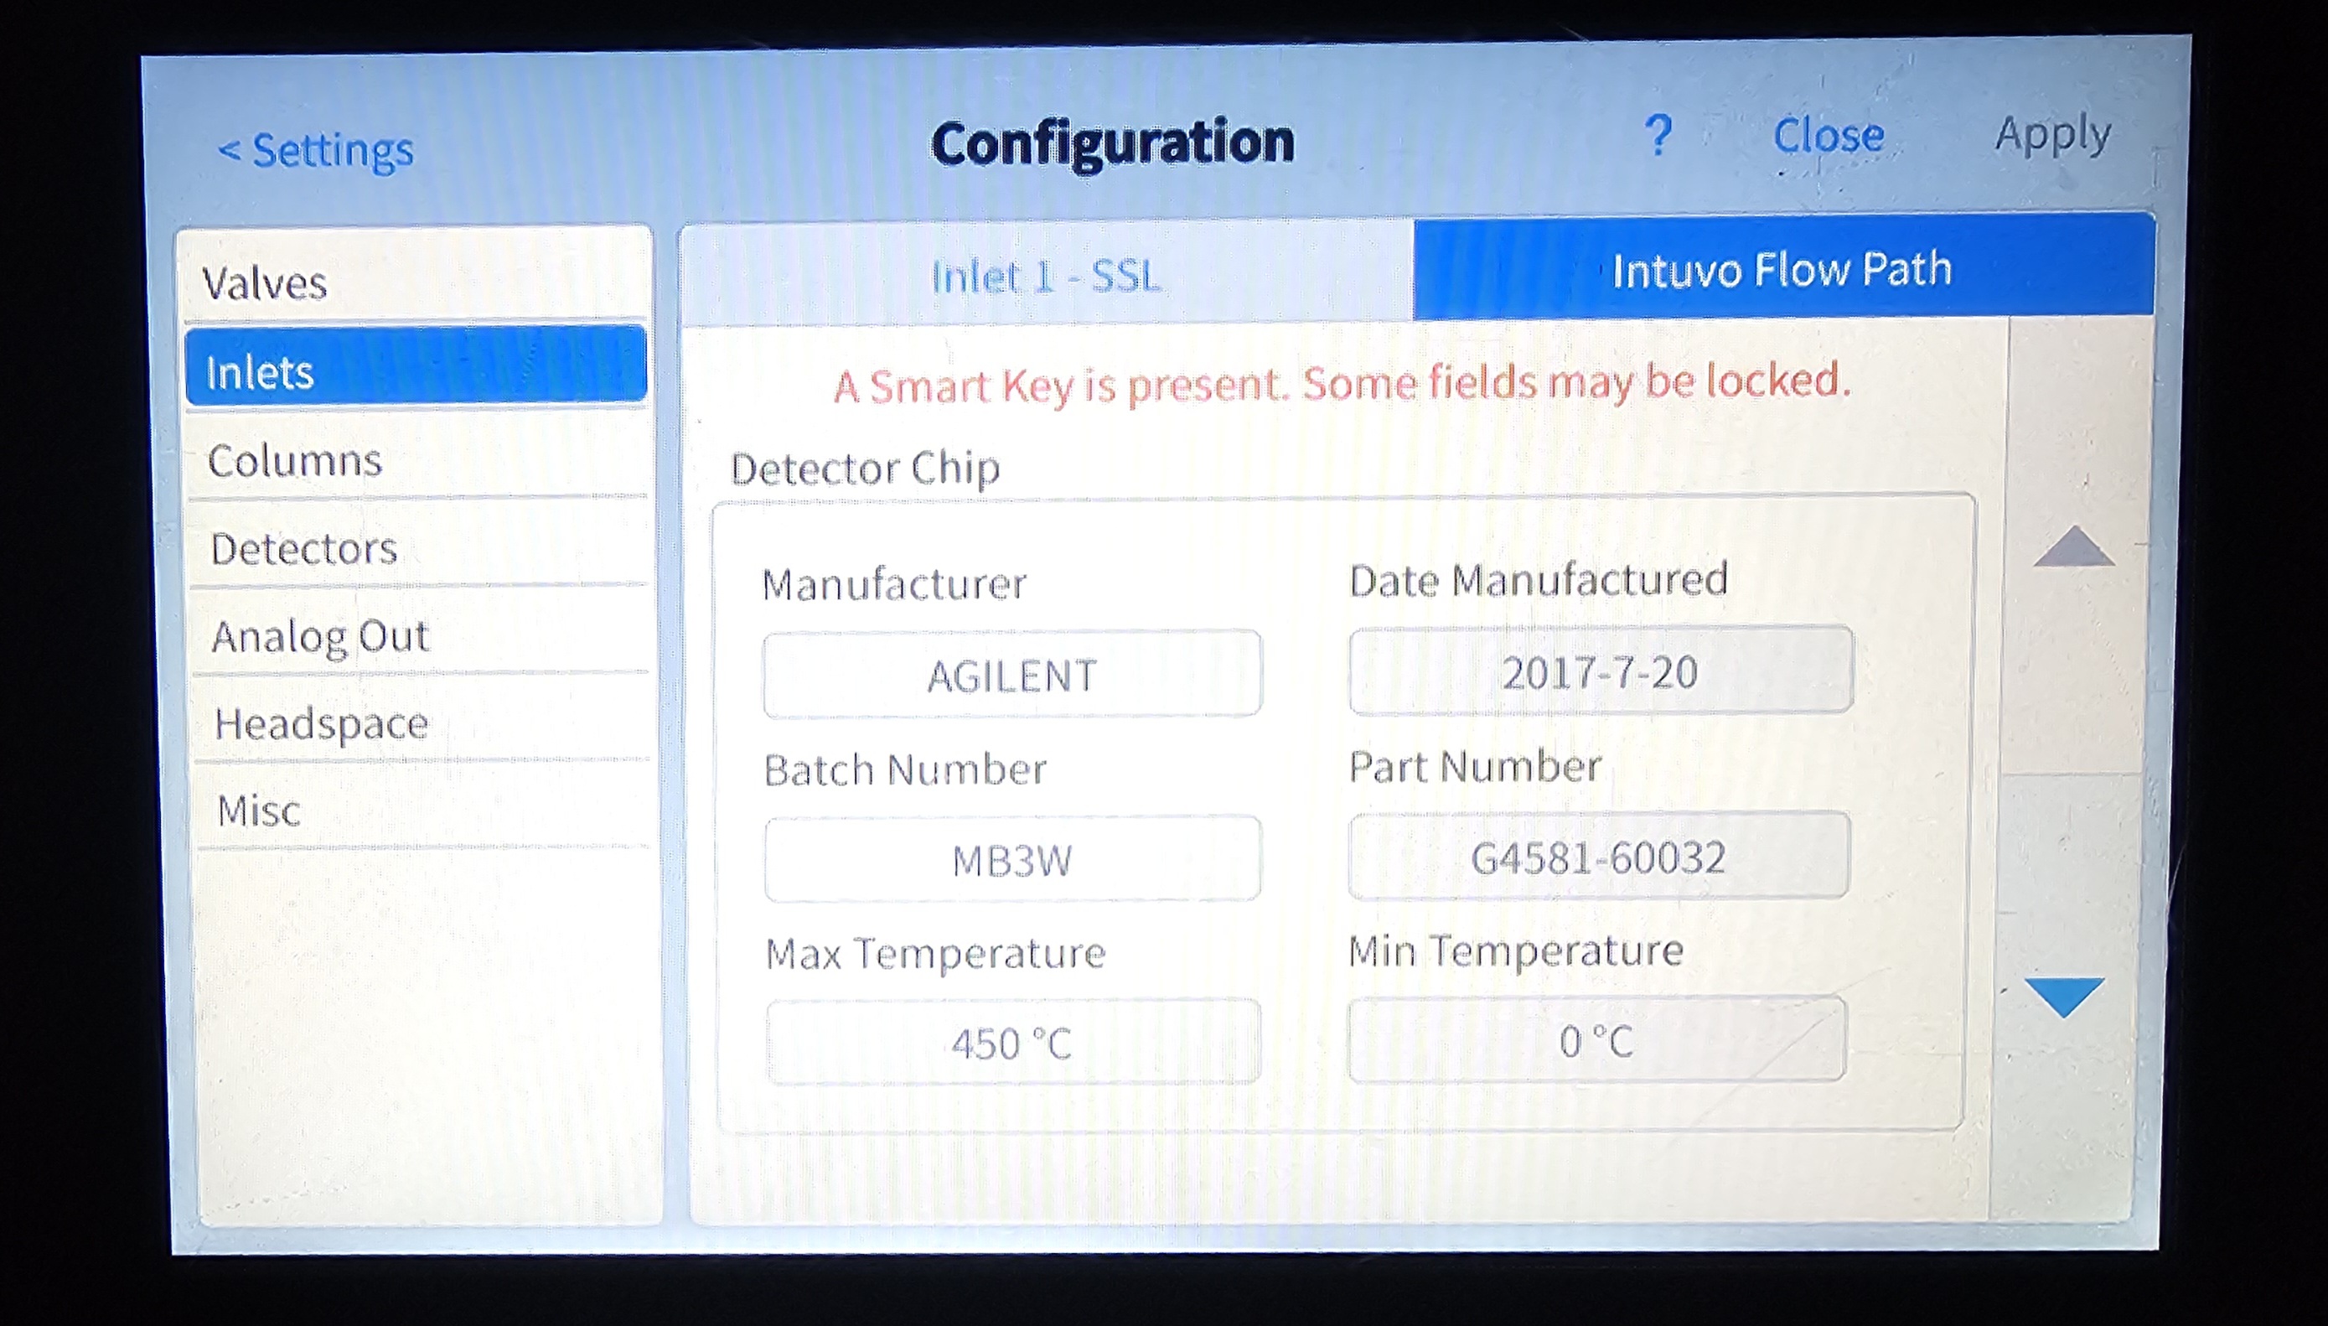Apply the configuration changes
Screen dimensions: 2328x1326
coord(2053,137)
